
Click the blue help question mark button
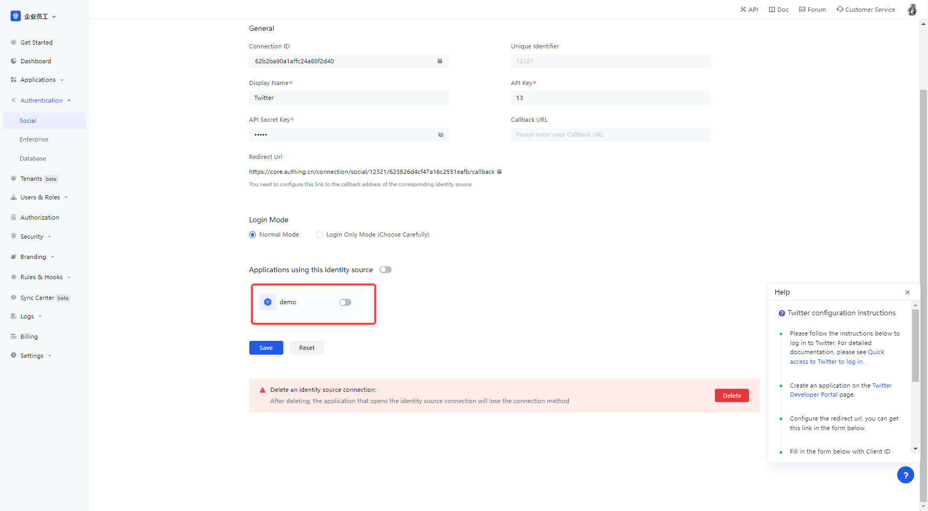(x=905, y=475)
